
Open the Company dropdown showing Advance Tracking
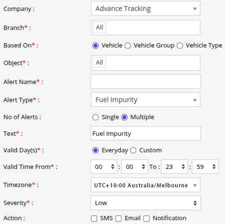point(145,9)
